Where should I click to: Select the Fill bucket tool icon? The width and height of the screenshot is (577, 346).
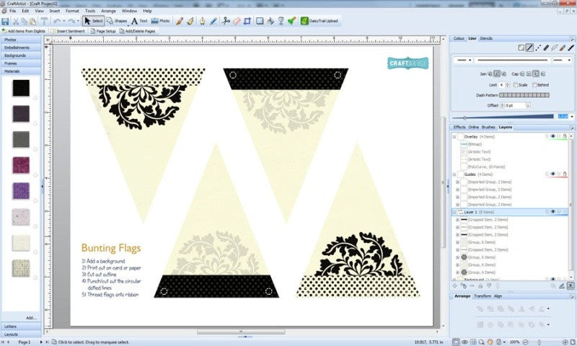(x=270, y=21)
